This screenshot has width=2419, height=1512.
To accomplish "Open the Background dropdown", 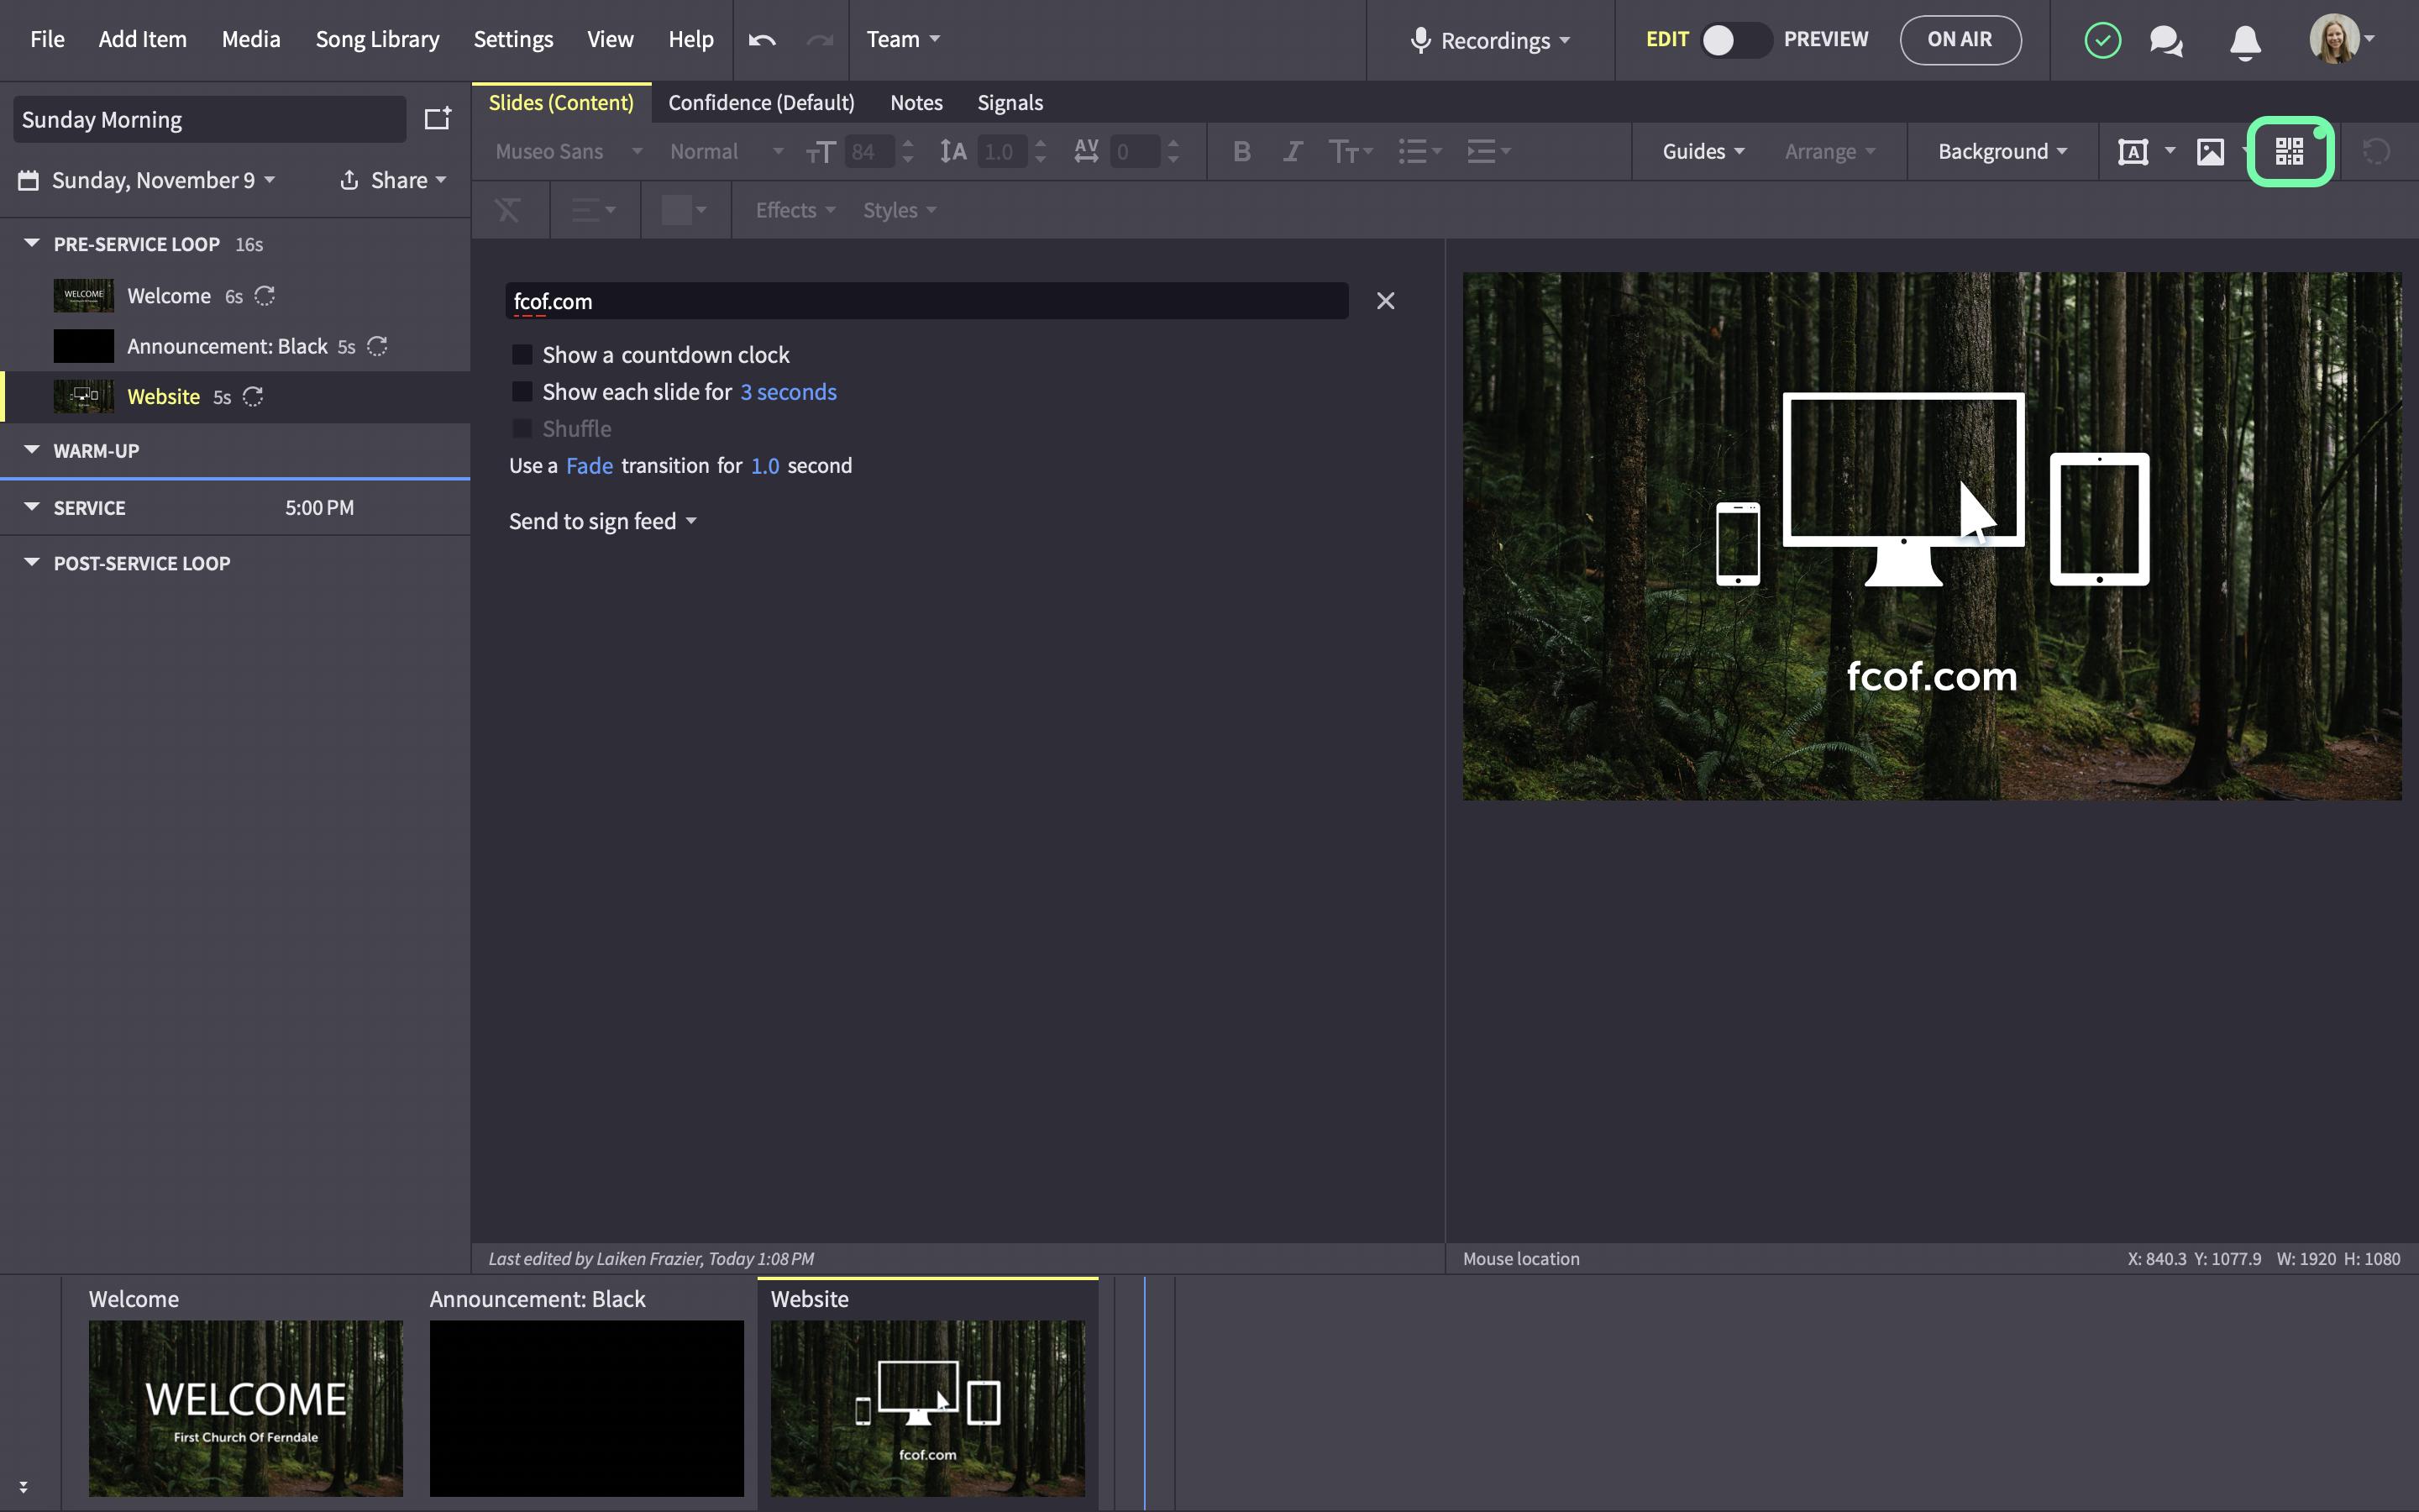I will click(x=2002, y=152).
